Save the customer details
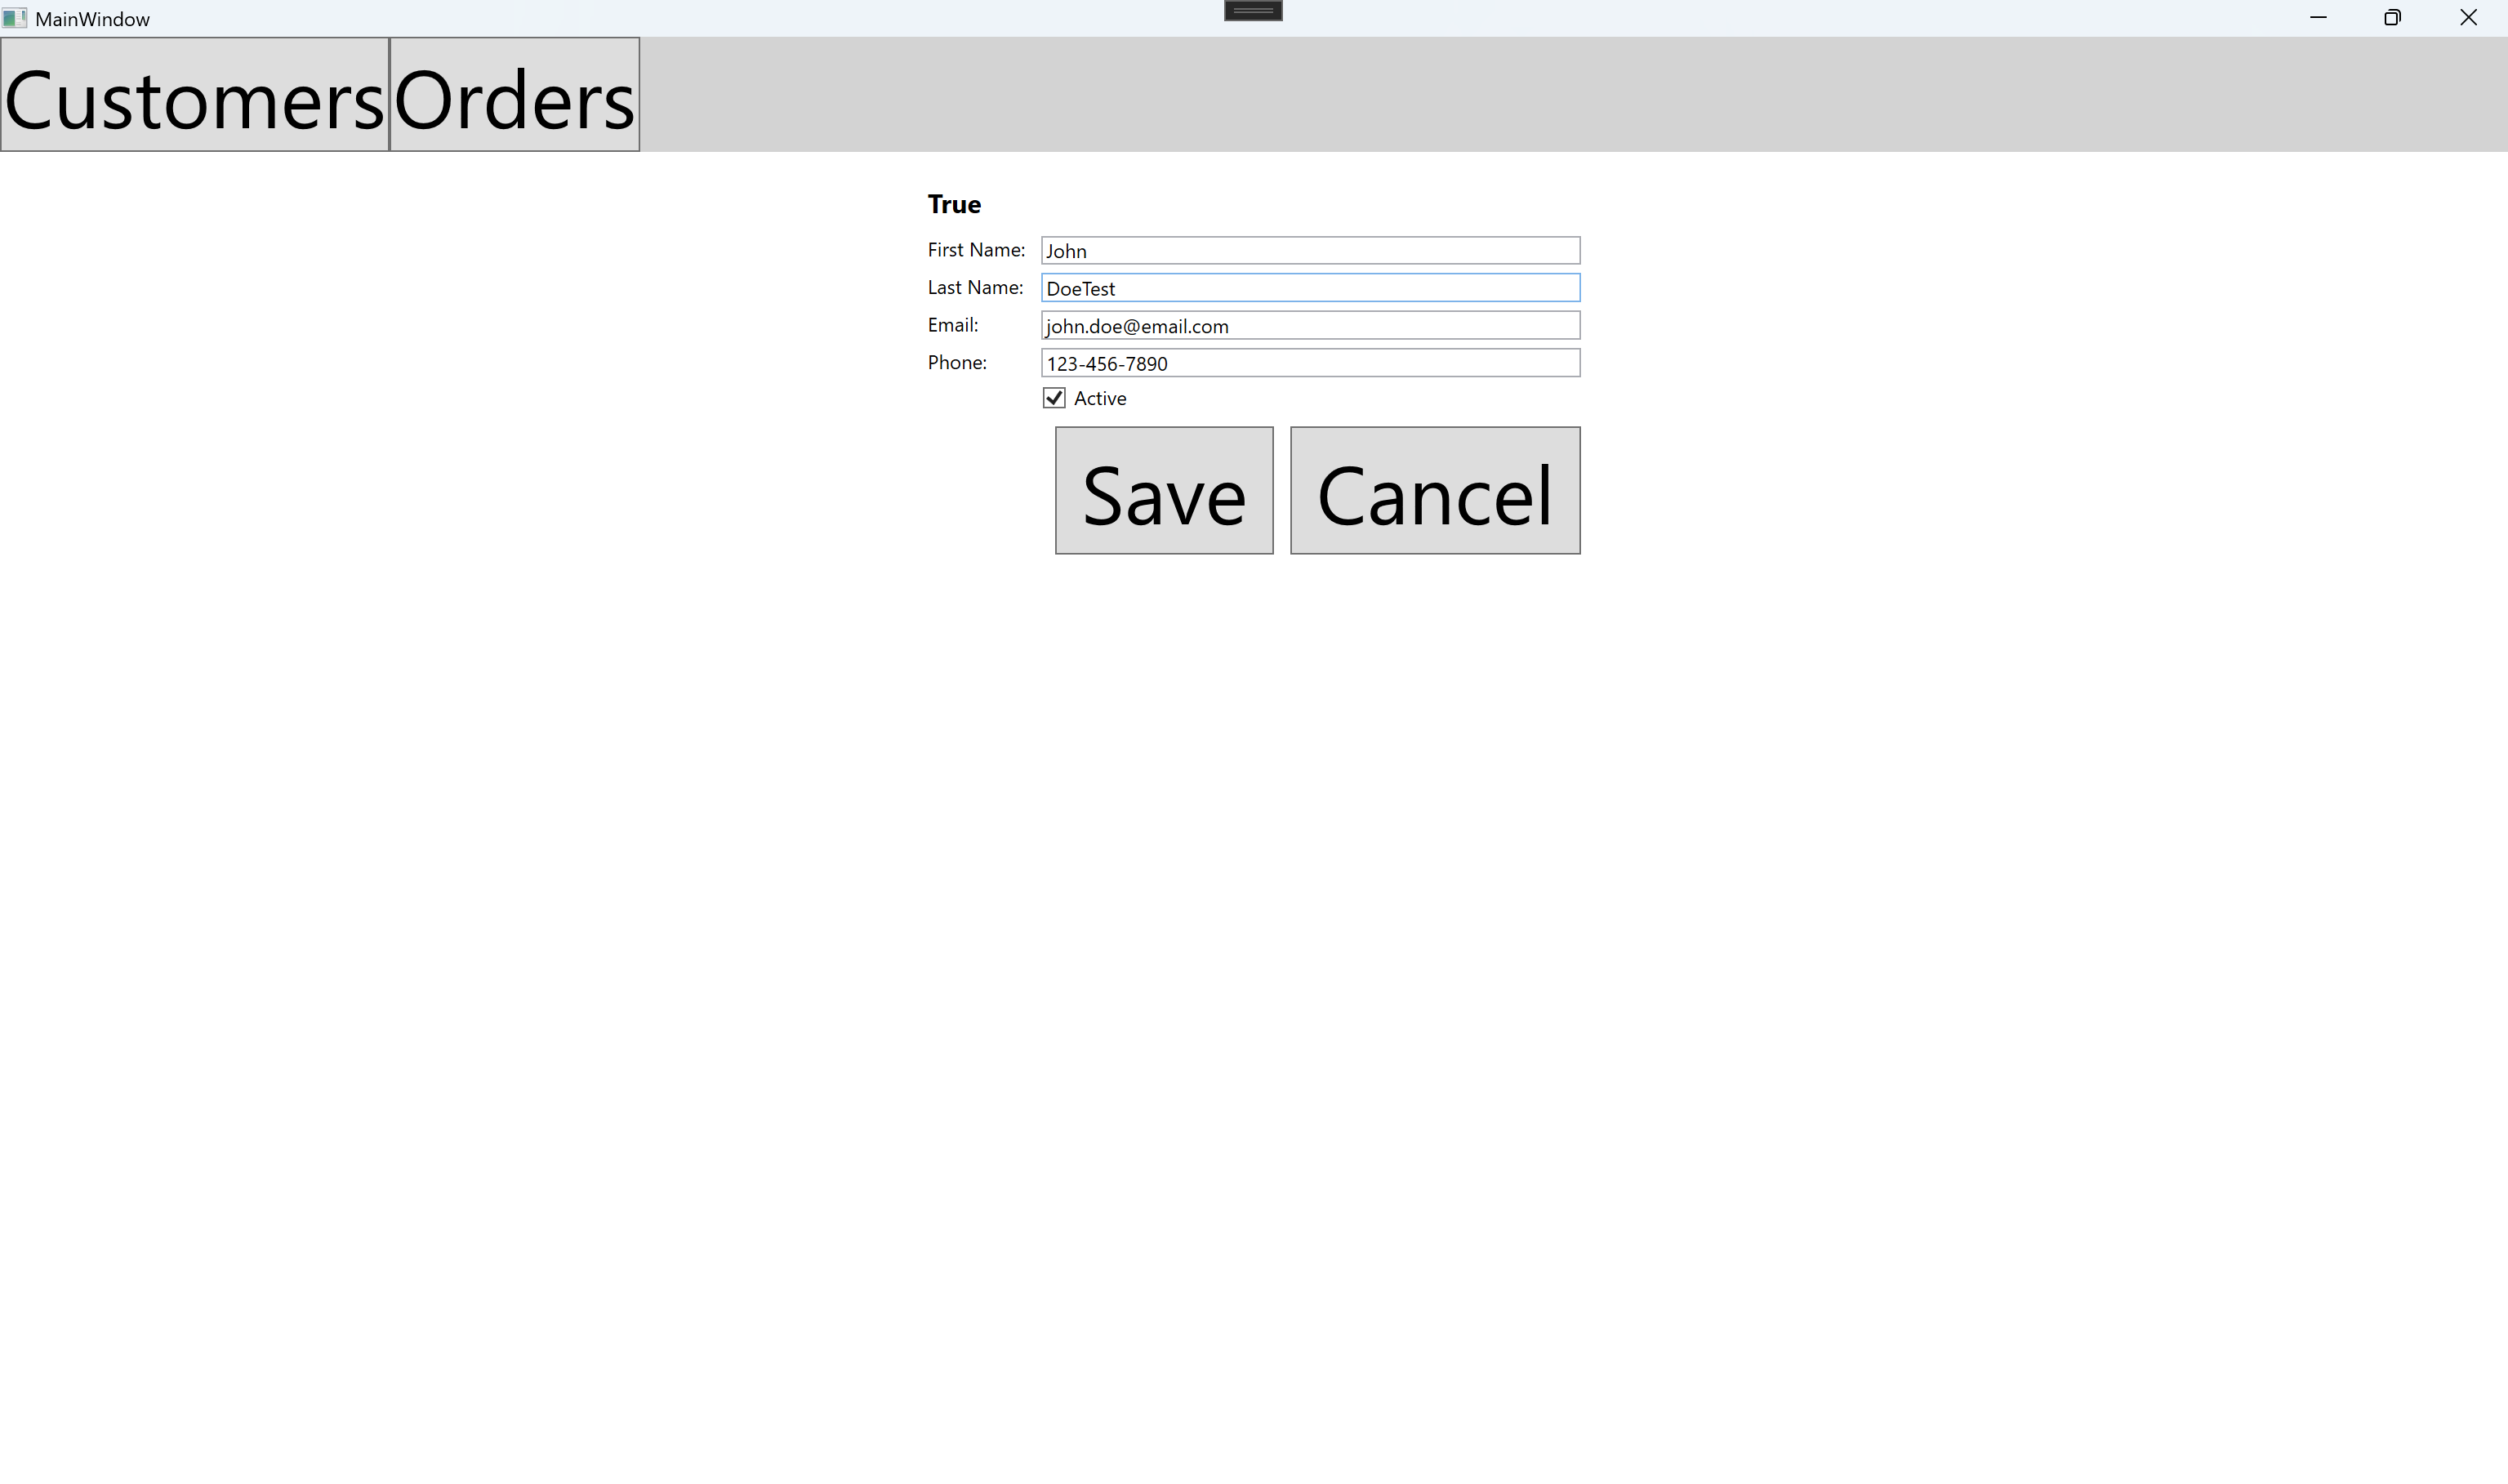The image size is (2508, 1484). (1165, 491)
